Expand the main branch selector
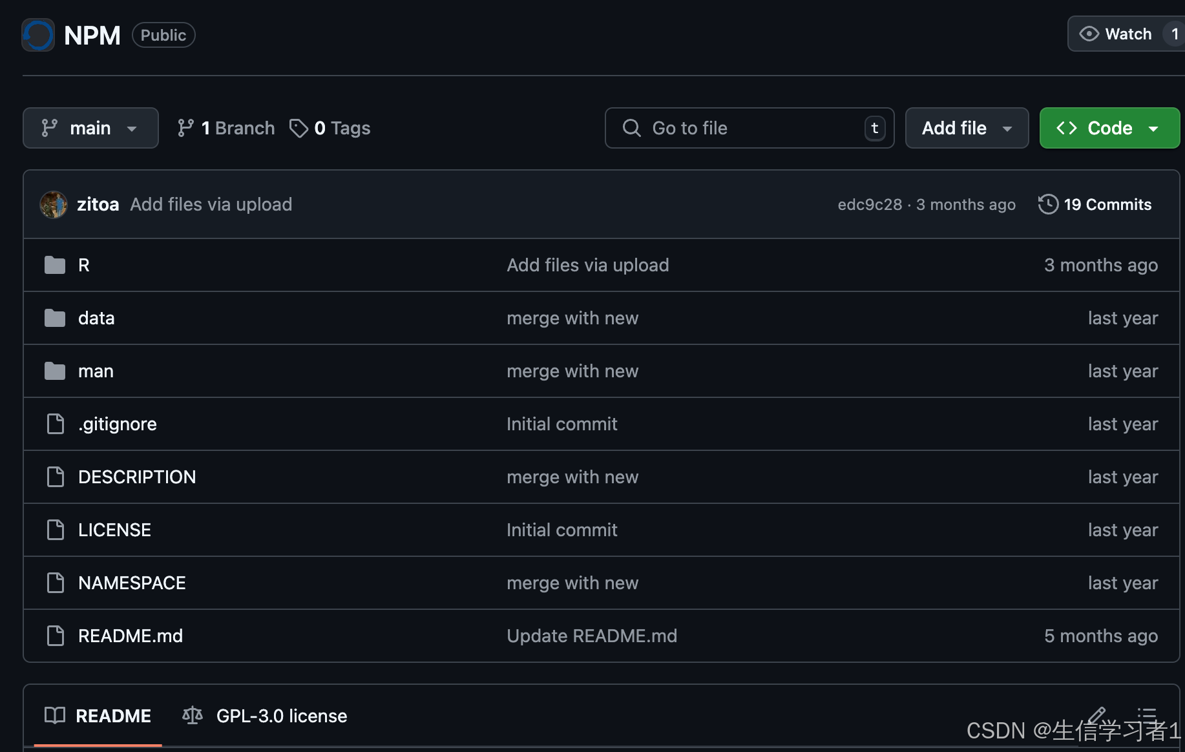 tap(90, 129)
